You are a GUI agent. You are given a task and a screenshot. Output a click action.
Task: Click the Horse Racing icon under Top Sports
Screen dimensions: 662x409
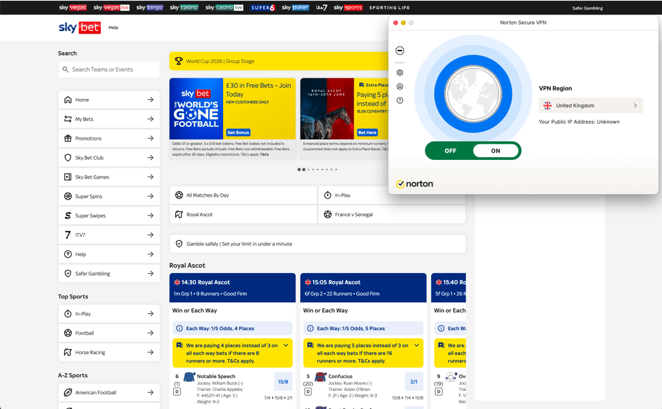[67, 353]
